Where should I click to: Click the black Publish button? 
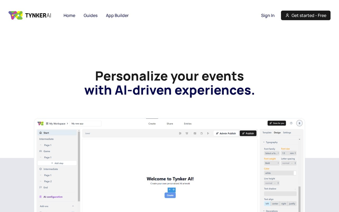pos(248,133)
